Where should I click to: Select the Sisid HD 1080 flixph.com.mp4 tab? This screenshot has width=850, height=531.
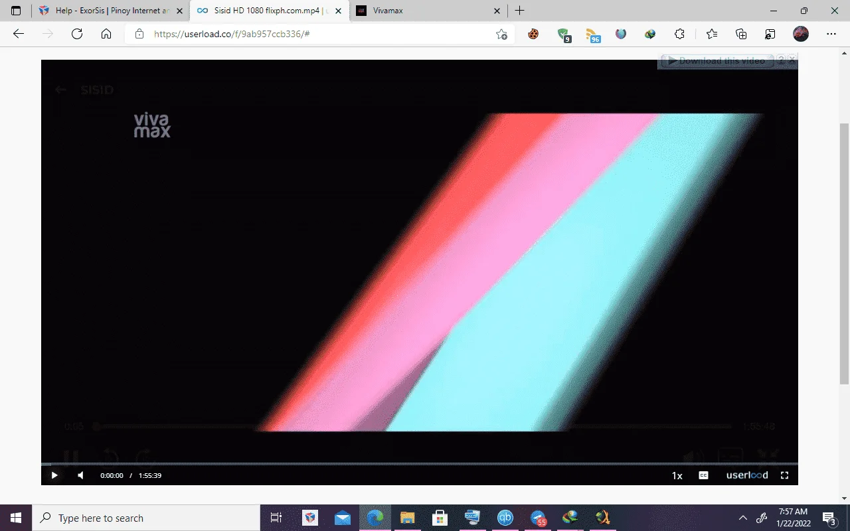[x=270, y=11]
